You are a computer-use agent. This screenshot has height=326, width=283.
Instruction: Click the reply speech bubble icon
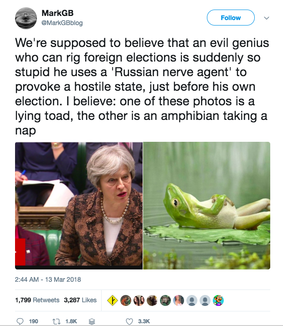click(20, 321)
